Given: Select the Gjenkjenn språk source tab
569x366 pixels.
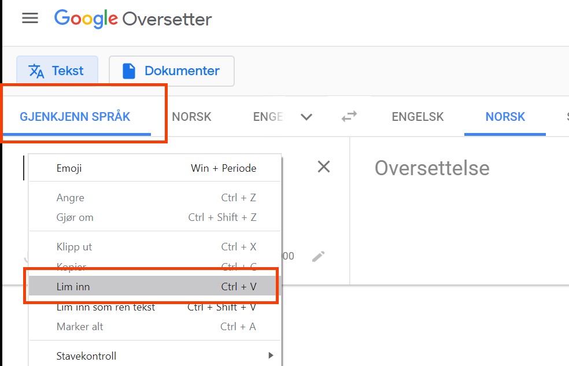Looking at the screenshot, I should coord(75,117).
